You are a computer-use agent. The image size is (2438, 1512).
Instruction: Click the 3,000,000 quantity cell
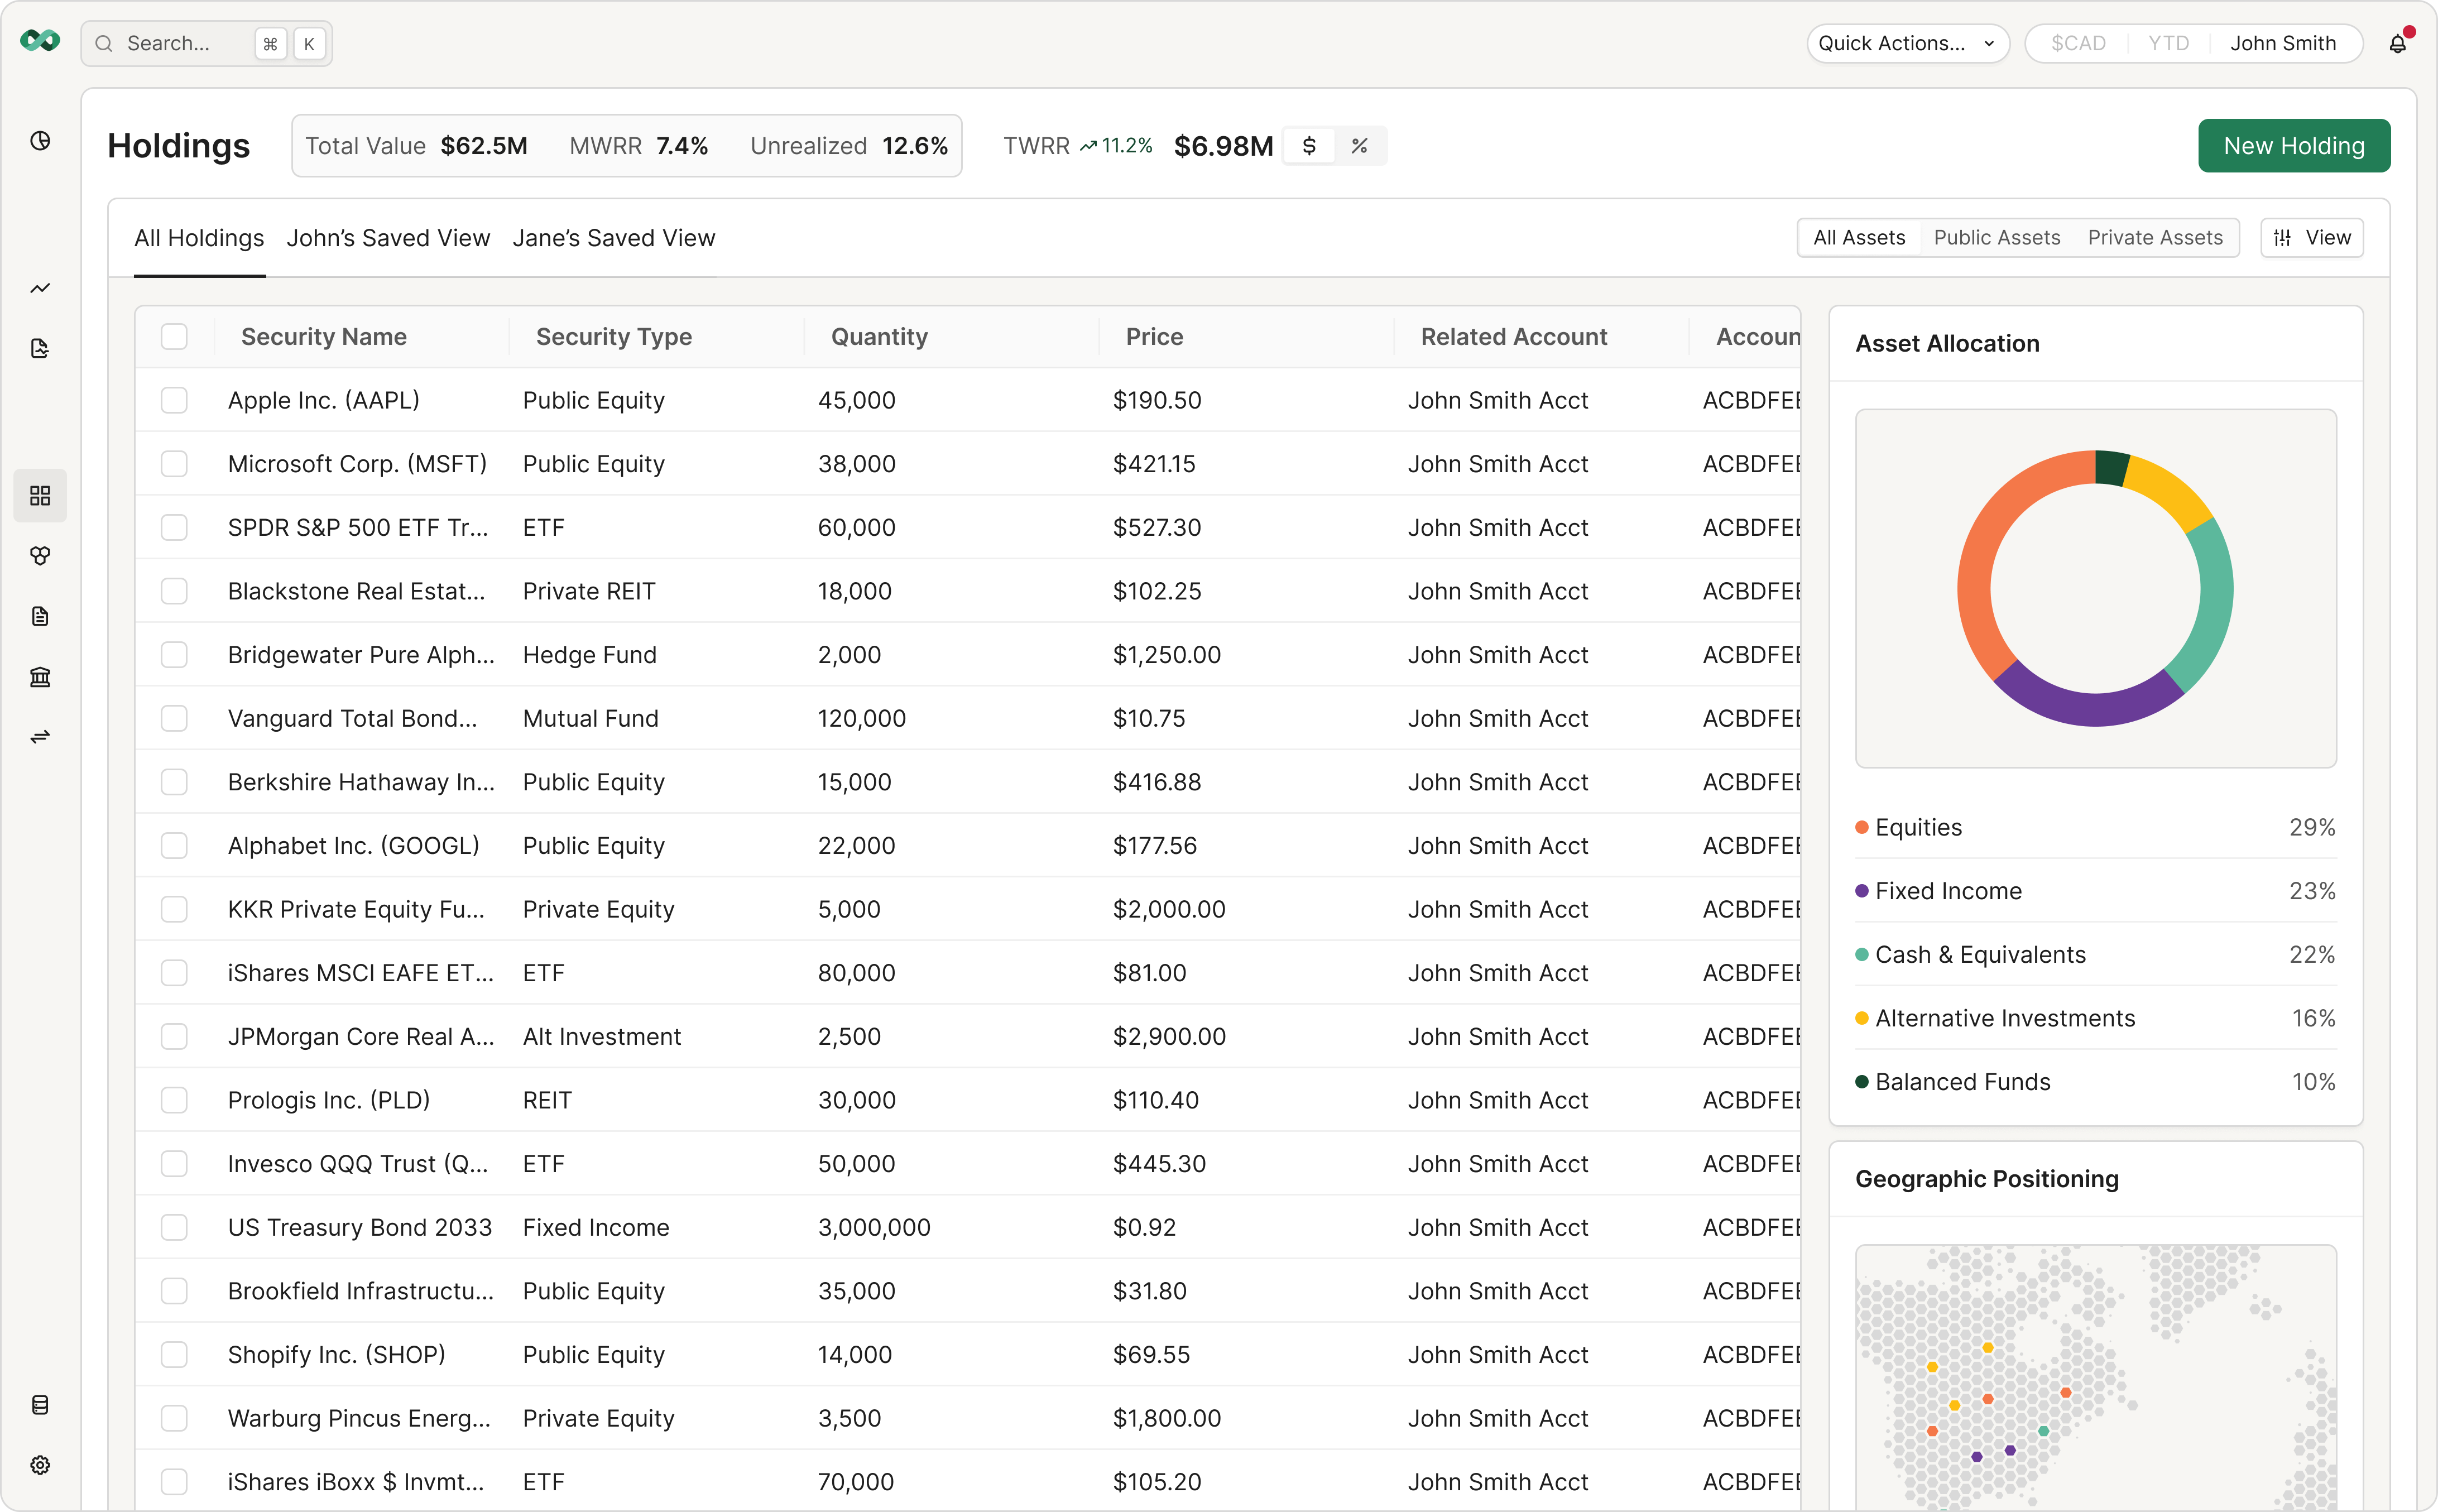874,1227
